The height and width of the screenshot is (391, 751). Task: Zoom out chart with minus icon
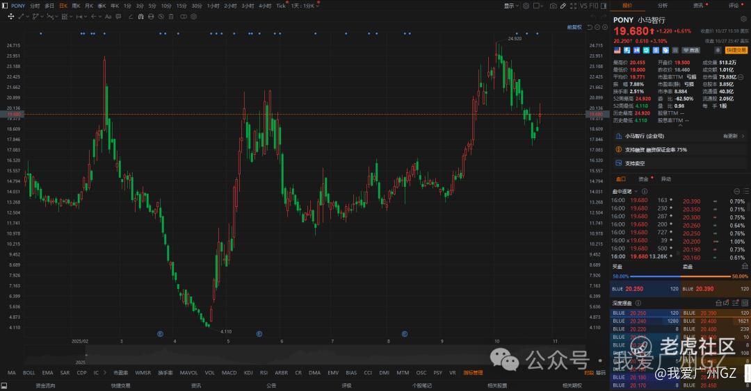pyautogui.click(x=597, y=27)
